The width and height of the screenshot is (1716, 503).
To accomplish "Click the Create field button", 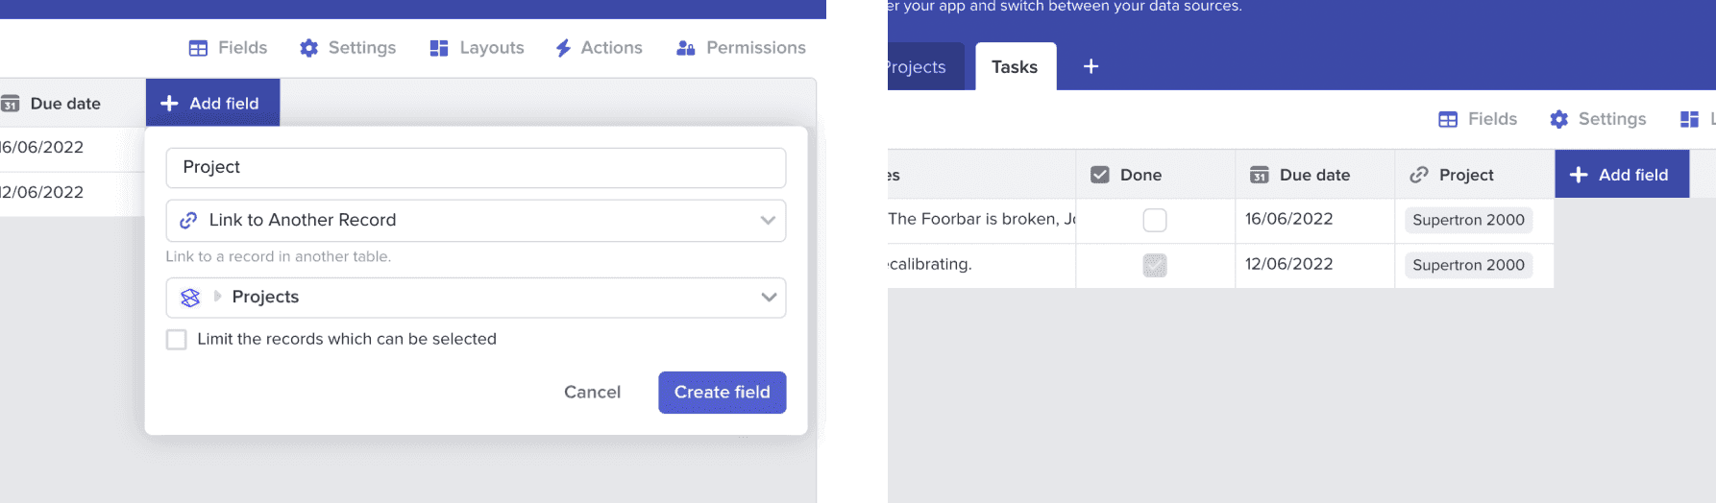I will (x=722, y=393).
